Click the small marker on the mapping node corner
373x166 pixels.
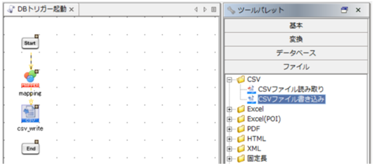(36, 72)
